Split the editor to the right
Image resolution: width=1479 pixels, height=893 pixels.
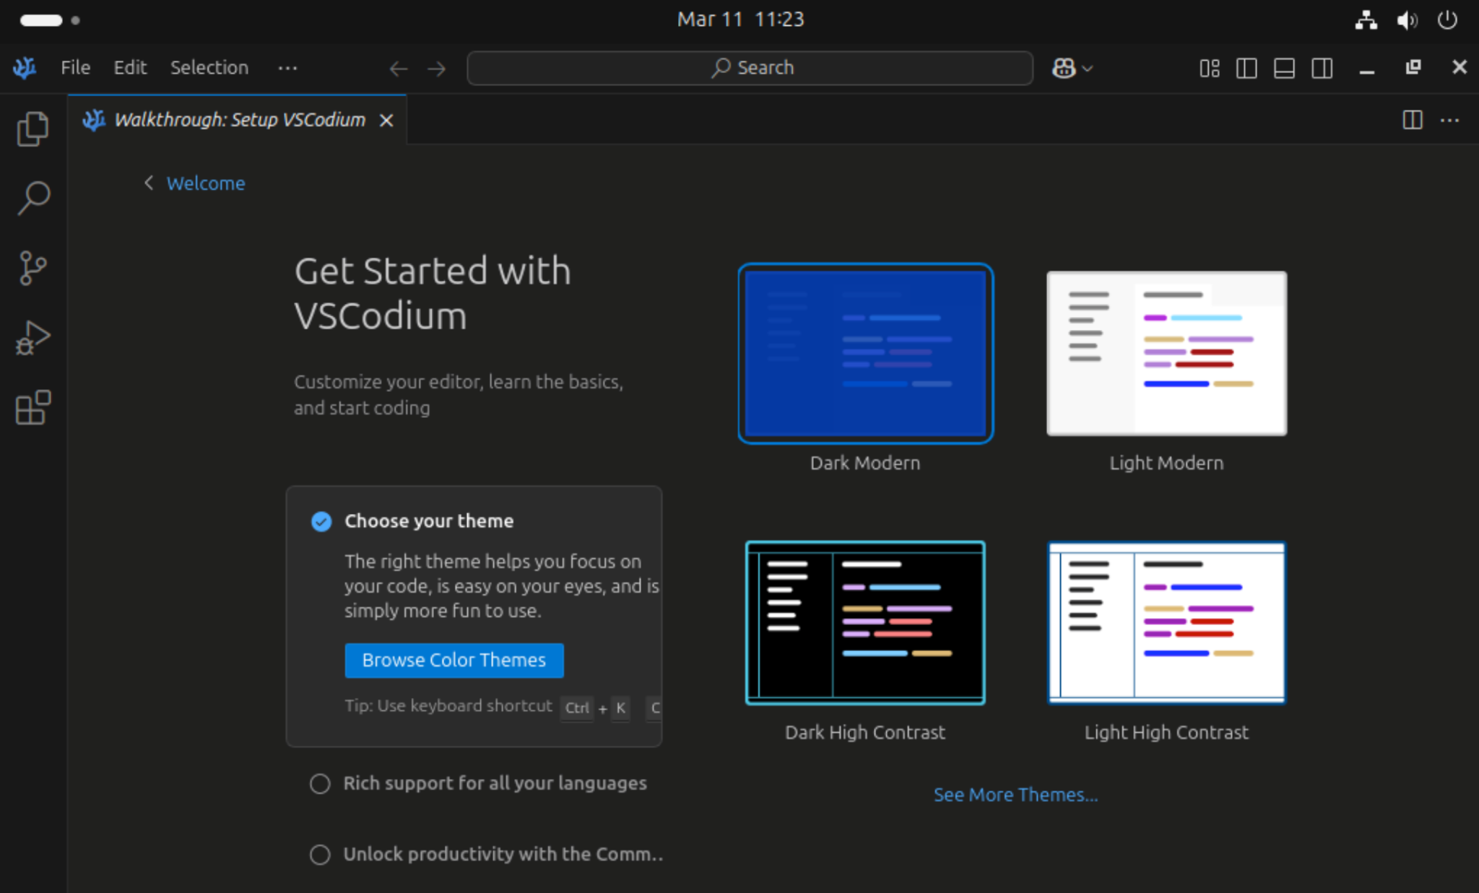(x=1412, y=120)
